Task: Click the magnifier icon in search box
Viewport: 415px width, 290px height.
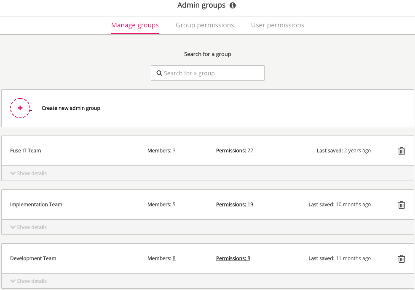Action: click(x=159, y=73)
